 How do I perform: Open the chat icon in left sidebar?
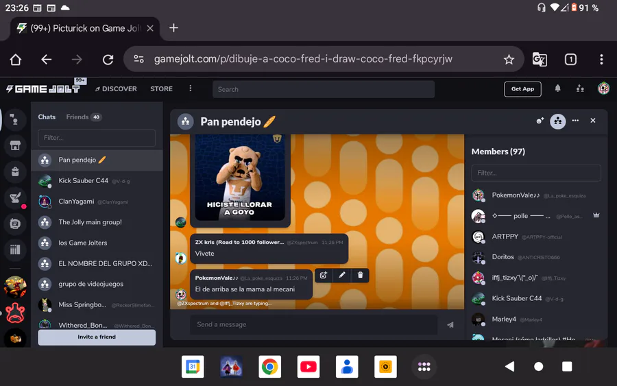coord(15,224)
